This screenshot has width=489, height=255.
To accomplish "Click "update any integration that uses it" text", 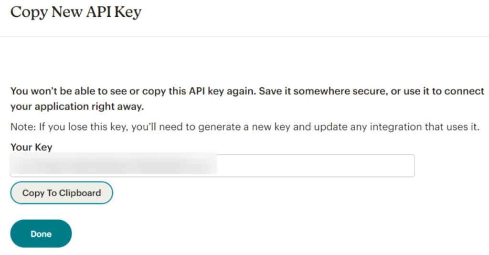I will (405, 127).
